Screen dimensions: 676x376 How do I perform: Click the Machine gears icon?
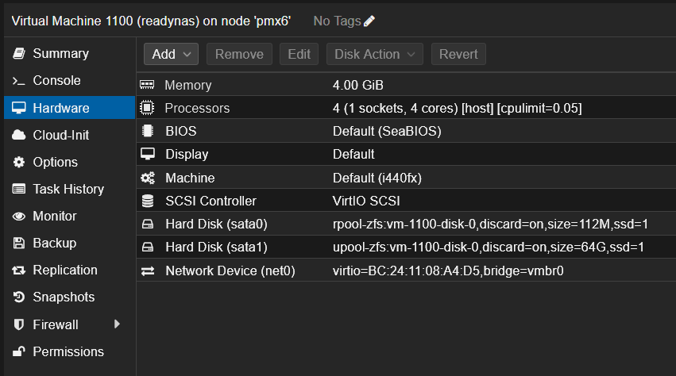tap(147, 178)
